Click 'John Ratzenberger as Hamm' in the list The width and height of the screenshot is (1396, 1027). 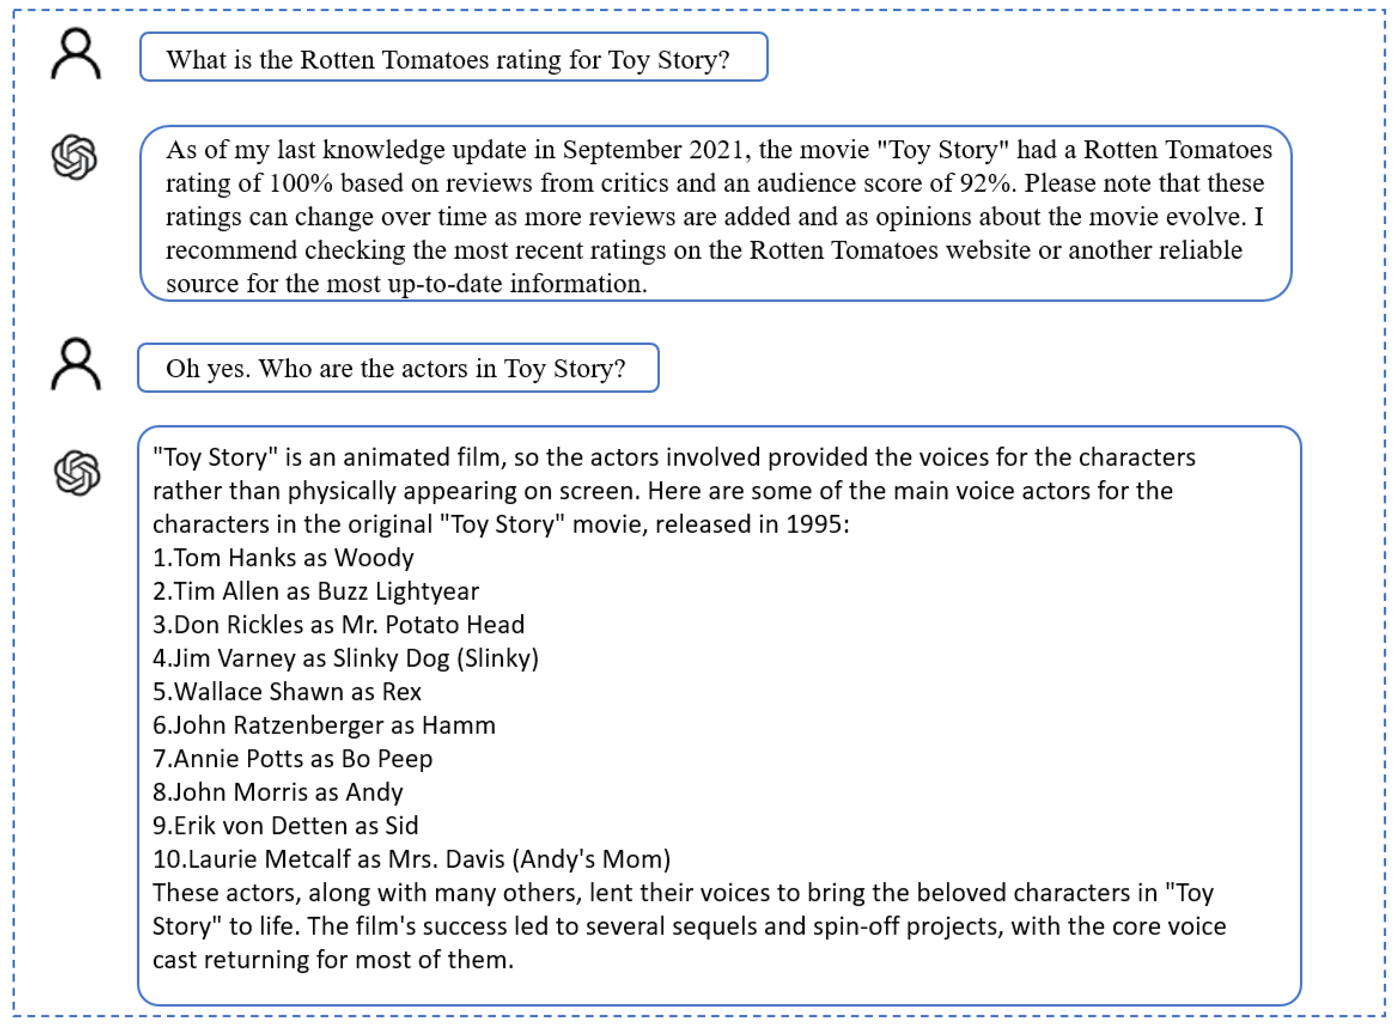(x=324, y=725)
